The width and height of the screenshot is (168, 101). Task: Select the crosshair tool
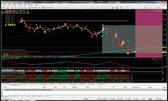tap(131, 8)
